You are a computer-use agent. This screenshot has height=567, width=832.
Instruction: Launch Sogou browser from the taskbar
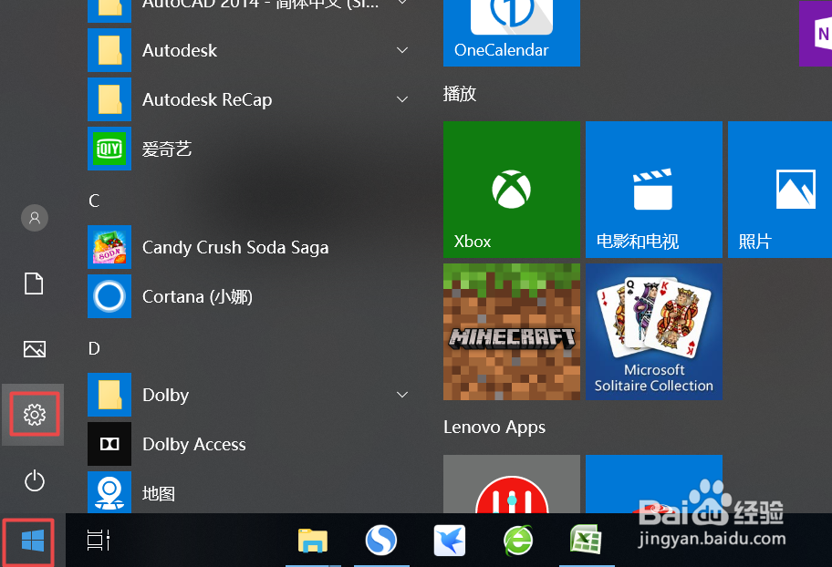[381, 541]
